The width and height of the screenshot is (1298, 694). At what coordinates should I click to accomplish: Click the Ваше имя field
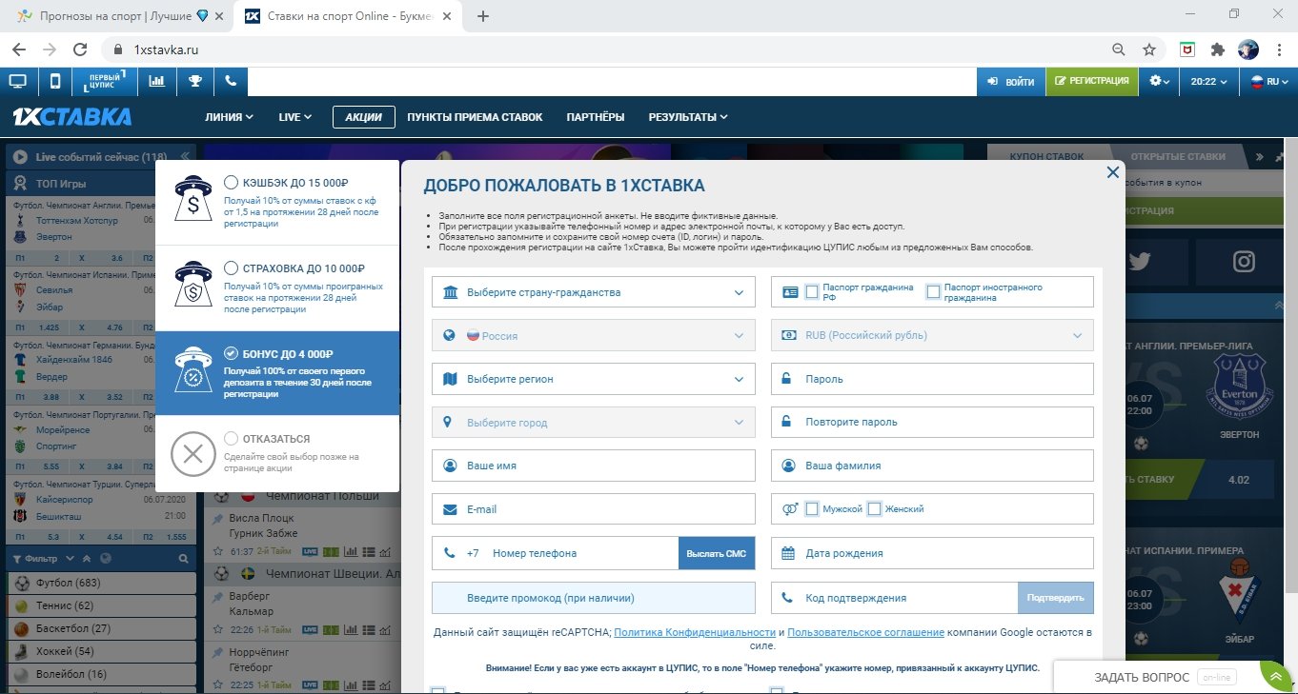coord(593,466)
